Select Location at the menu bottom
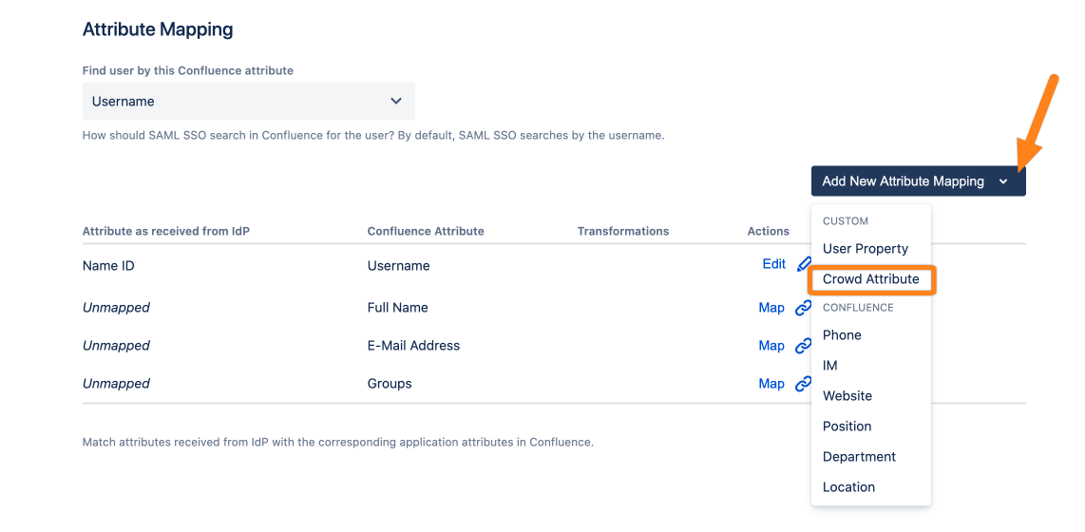 point(848,487)
